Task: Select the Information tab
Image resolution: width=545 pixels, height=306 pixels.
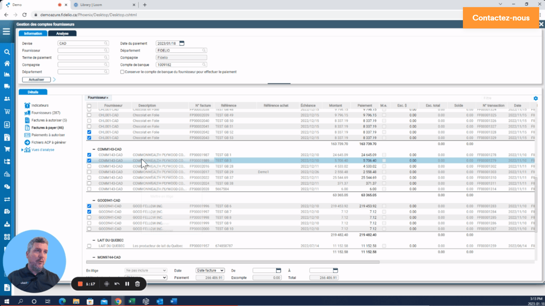Action: pos(33,33)
